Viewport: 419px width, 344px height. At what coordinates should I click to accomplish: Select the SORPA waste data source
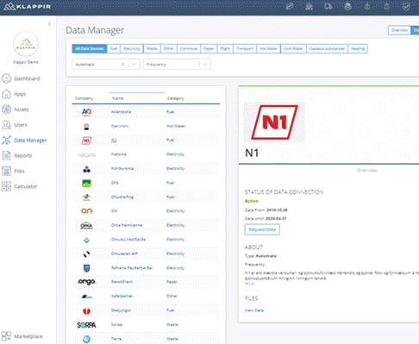click(x=146, y=325)
